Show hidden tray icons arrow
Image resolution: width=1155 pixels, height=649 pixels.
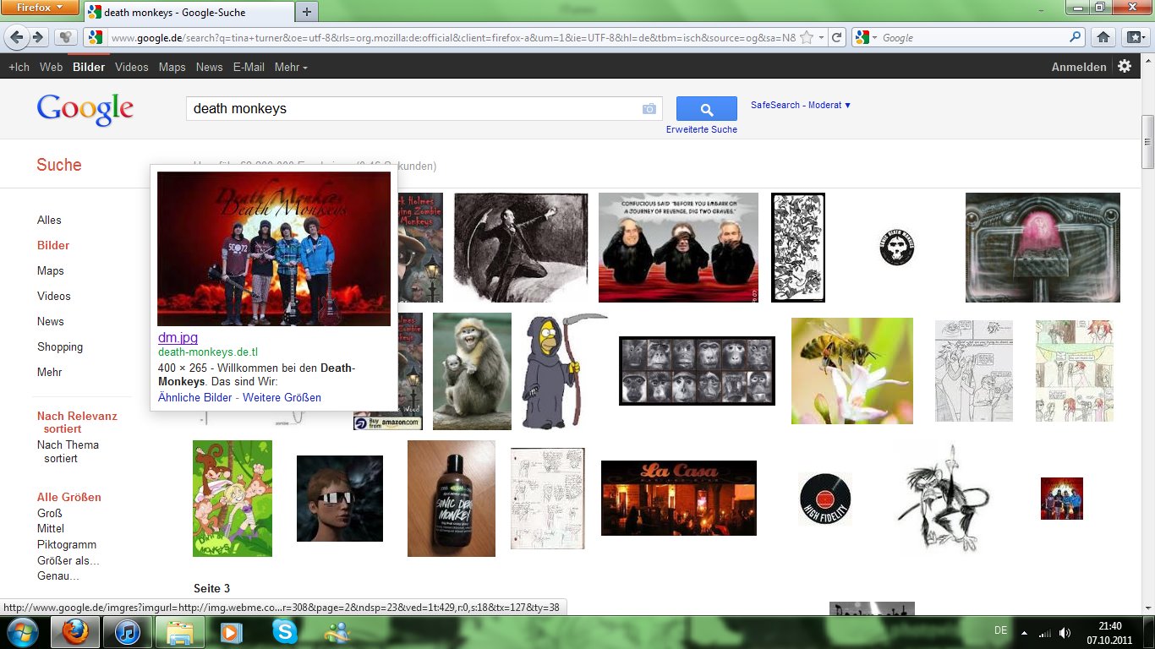(x=1024, y=632)
